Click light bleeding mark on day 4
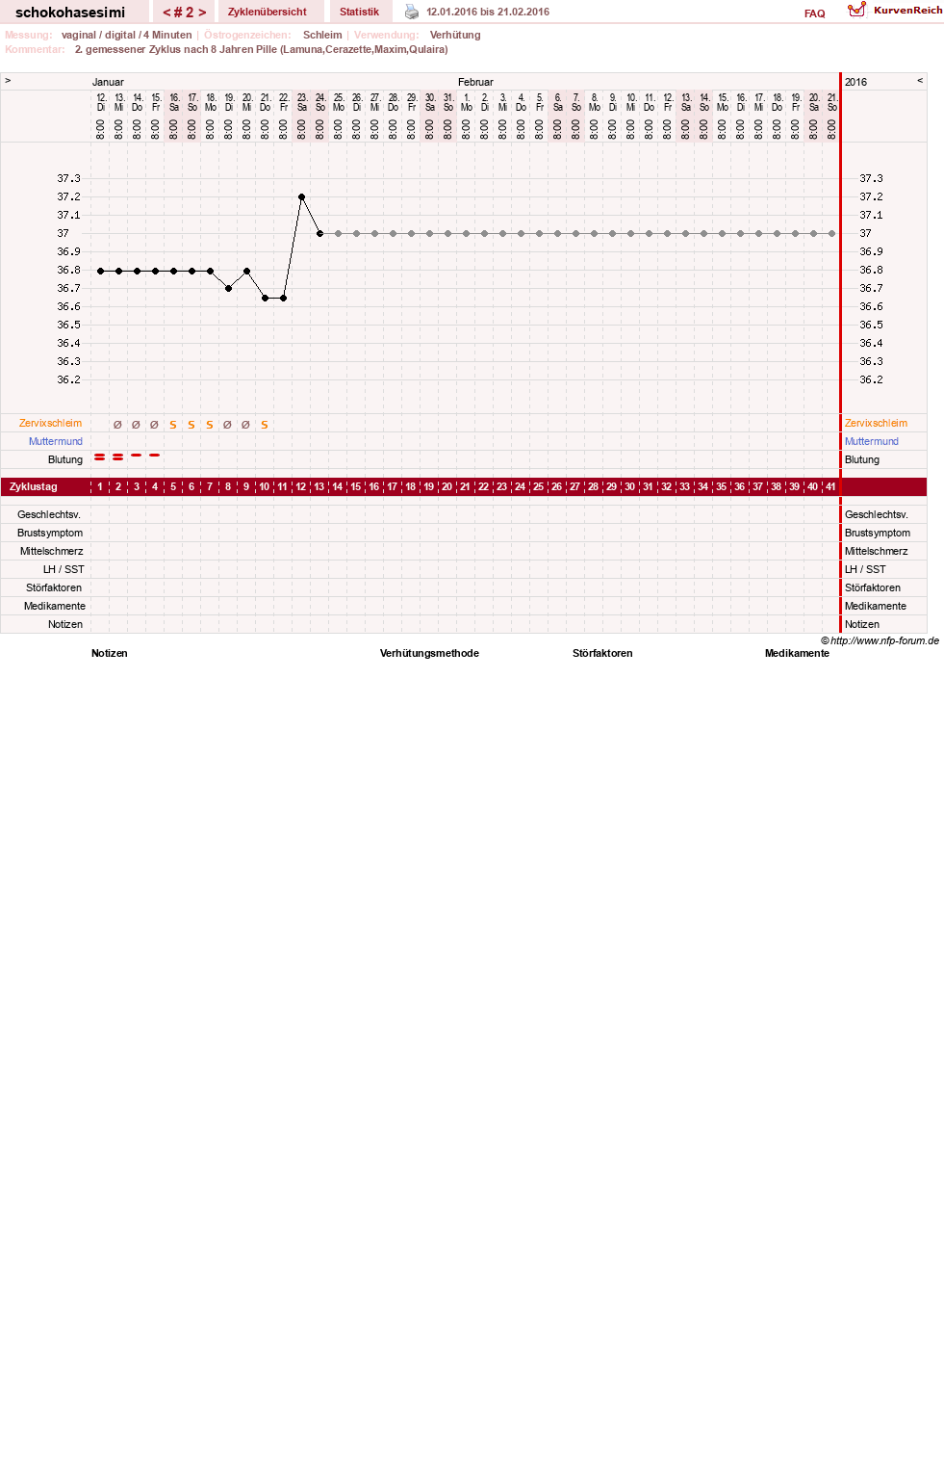Screen dimensions: 944x1461 pyautogui.click(x=155, y=455)
